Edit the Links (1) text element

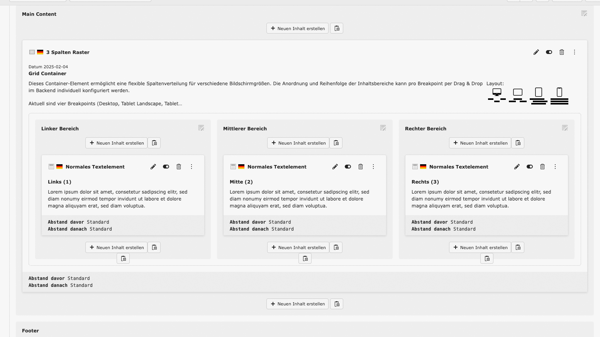point(153,167)
